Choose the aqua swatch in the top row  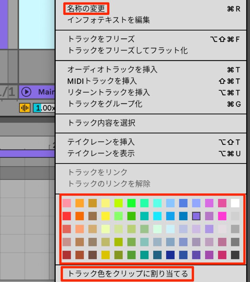(x=157, y=203)
